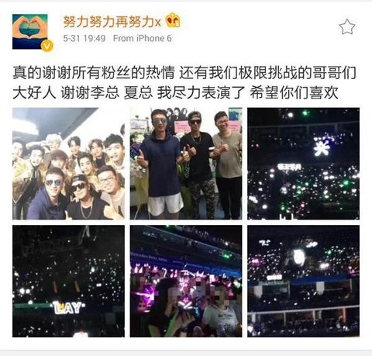The width and height of the screenshot is (372, 356).
Task: Click the post text mentioning 极限挑战
Action: pos(184,73)
